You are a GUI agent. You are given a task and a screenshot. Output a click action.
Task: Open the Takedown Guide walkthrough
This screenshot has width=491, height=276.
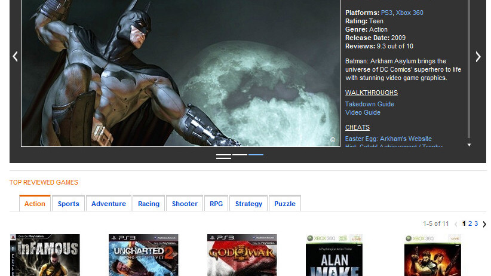[x=369, y=104]
